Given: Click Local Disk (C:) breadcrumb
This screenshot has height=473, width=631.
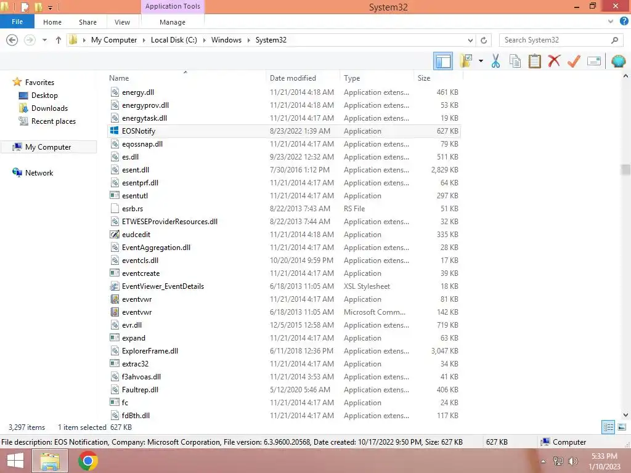Looking at the screenshot, I should click(174, 40).
